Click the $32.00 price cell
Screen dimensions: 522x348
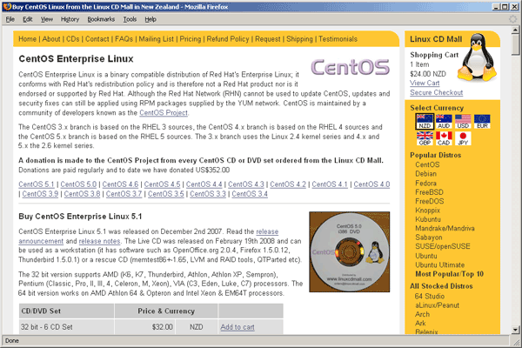145,327
